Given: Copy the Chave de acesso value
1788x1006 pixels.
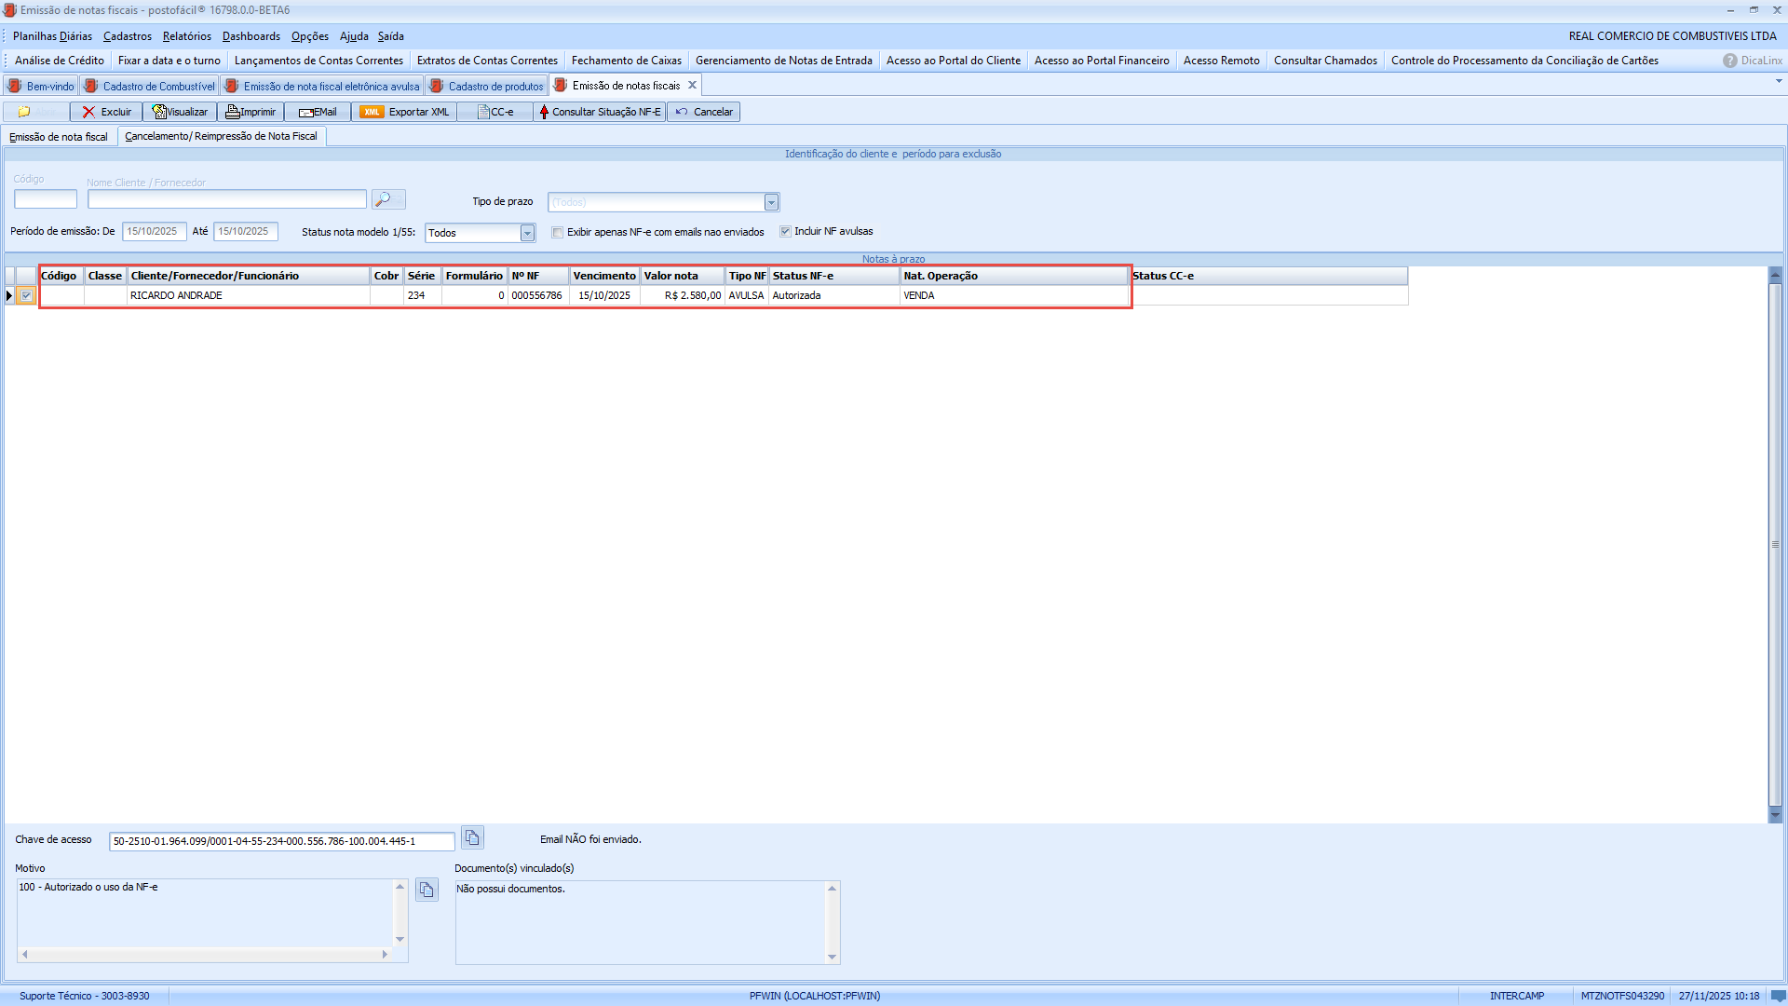Looking at the screenshot, I should coord(472,838).
